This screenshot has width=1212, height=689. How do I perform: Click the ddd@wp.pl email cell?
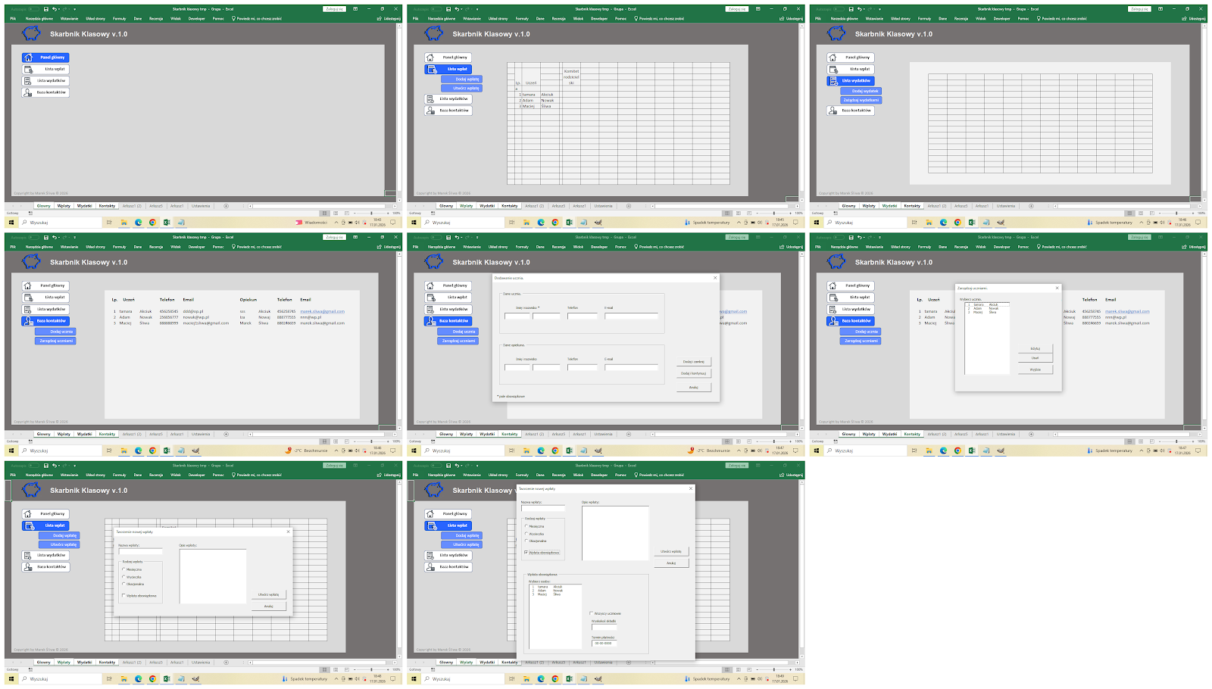click(192, 311)
